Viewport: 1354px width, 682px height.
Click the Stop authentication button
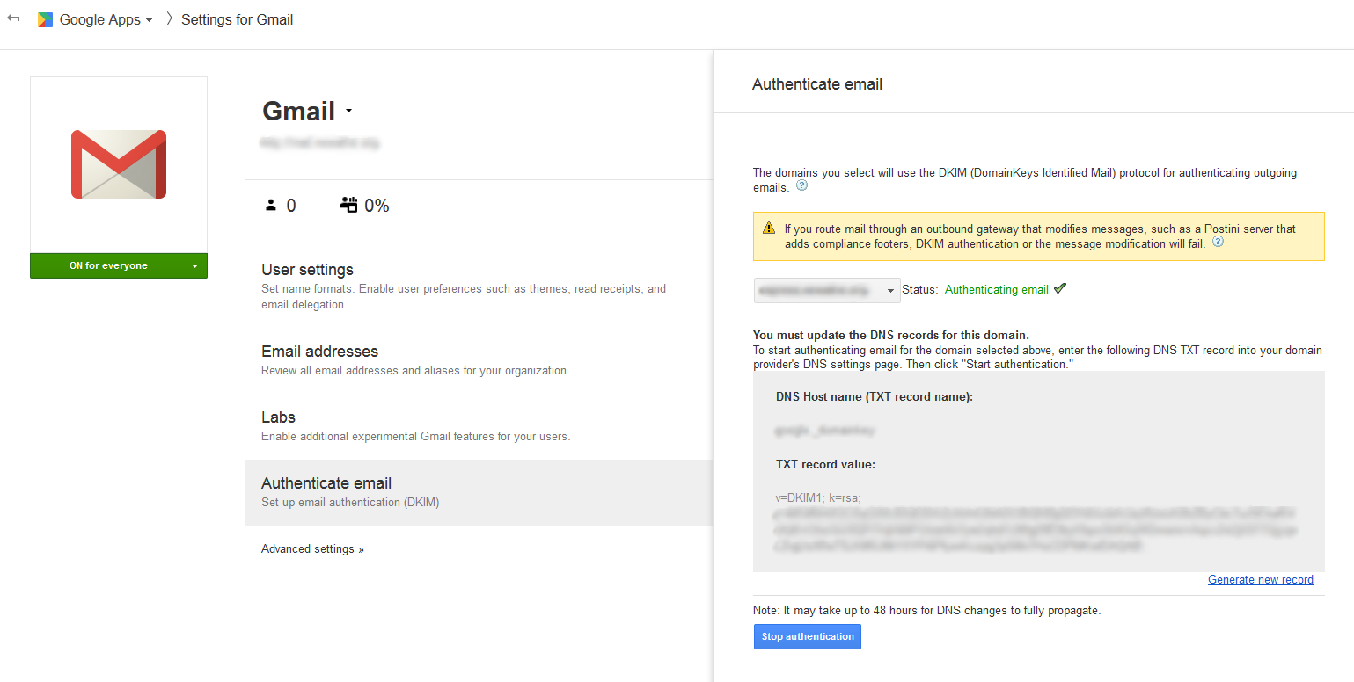coord(808,637)
